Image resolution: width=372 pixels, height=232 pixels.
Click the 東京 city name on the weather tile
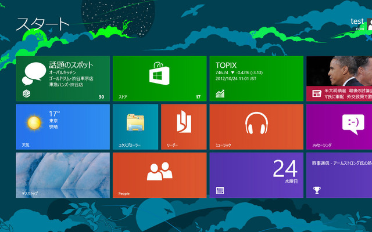(53, 121)
